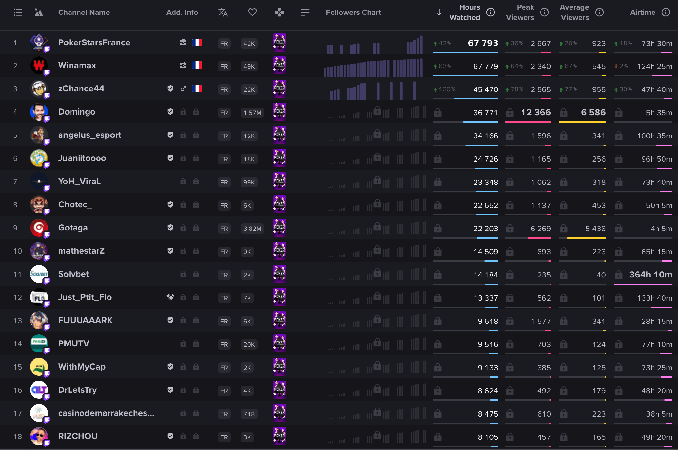
Task: Click locked Peak Viewers icon for Domingo
Action: point(510,112)
